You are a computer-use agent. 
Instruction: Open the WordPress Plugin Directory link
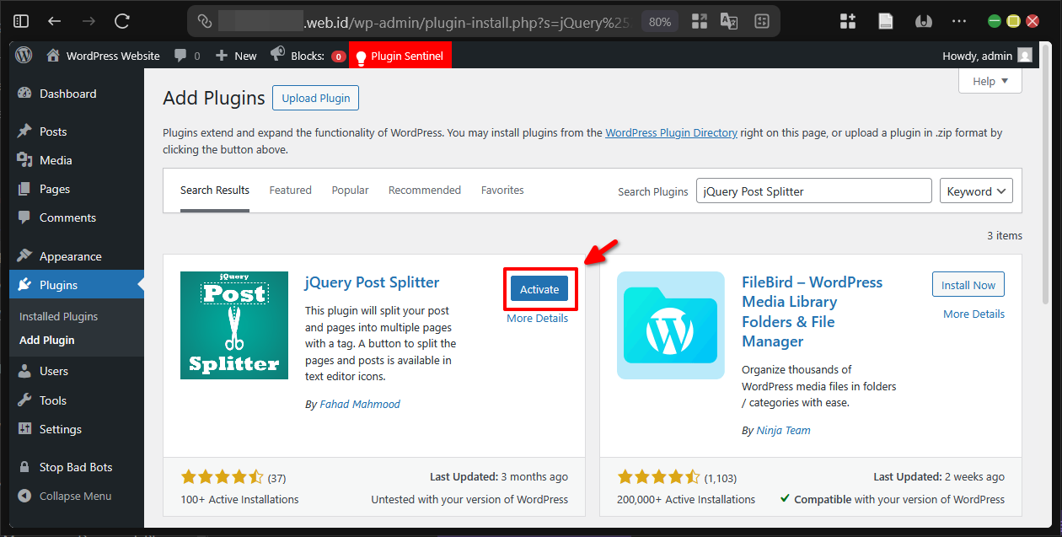[x=671, y=132]
